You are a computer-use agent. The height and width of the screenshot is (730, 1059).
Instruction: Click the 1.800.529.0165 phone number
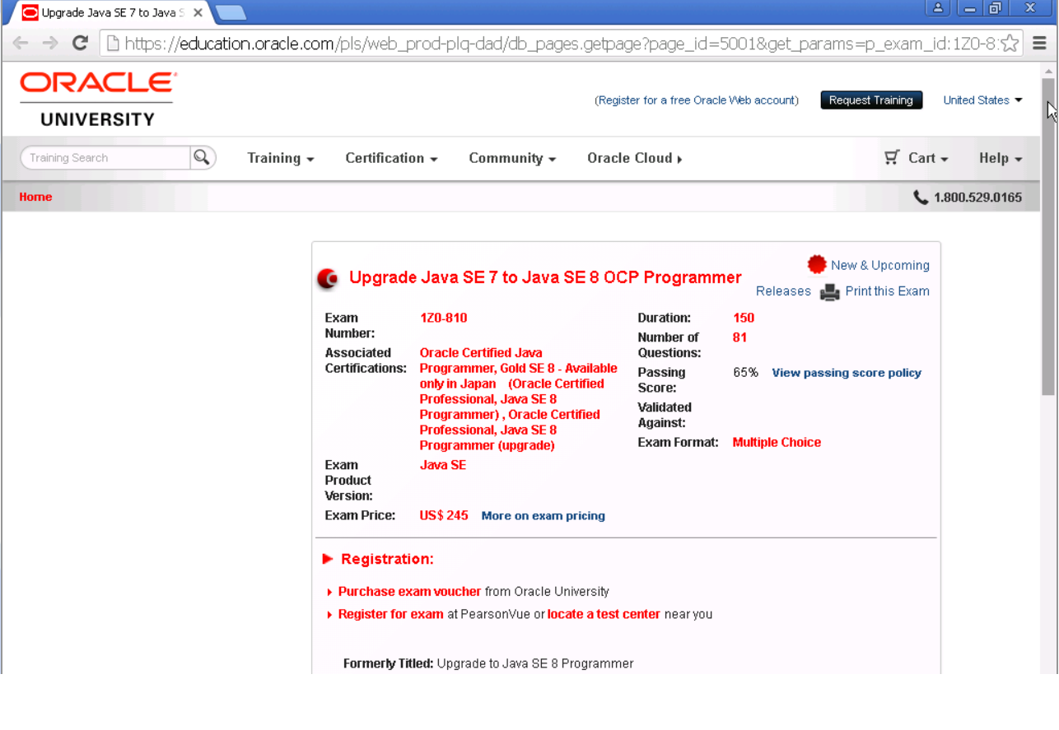977,198
